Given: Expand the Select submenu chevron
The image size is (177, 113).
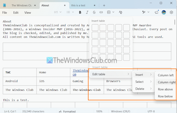Looking at the screenshot, I should click(x=151, y=82).
